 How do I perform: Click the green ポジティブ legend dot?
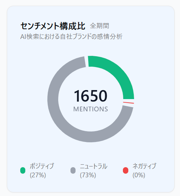(23, 170)
